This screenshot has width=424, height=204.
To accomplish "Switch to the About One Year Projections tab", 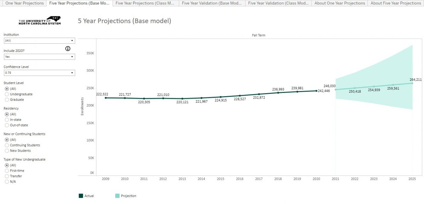I will [339, 3].
